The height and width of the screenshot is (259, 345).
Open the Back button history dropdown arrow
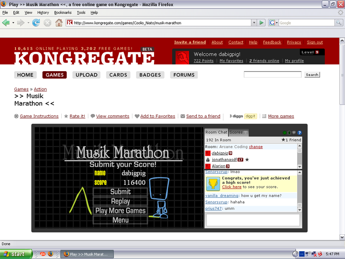coord(13,22)
